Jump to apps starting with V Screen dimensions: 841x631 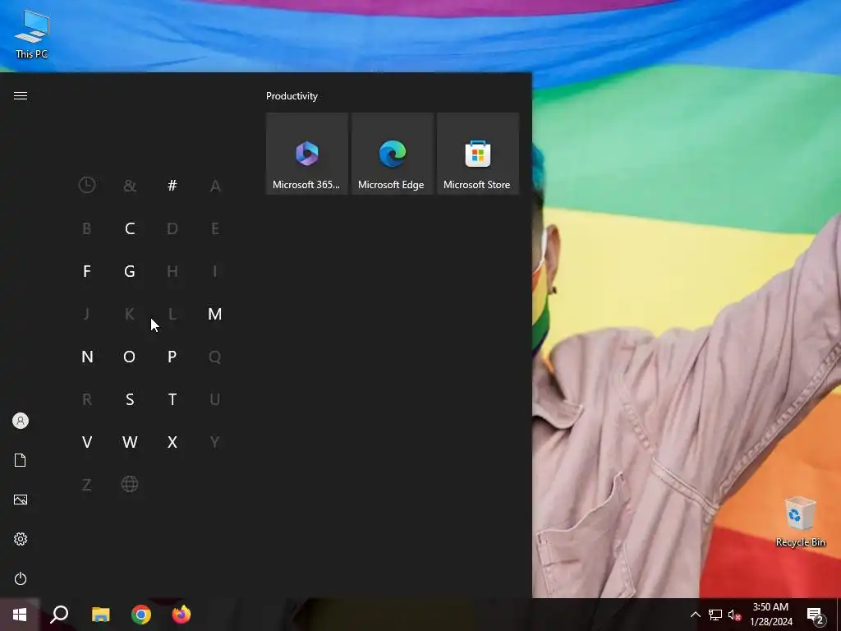(x=87, y=442)
